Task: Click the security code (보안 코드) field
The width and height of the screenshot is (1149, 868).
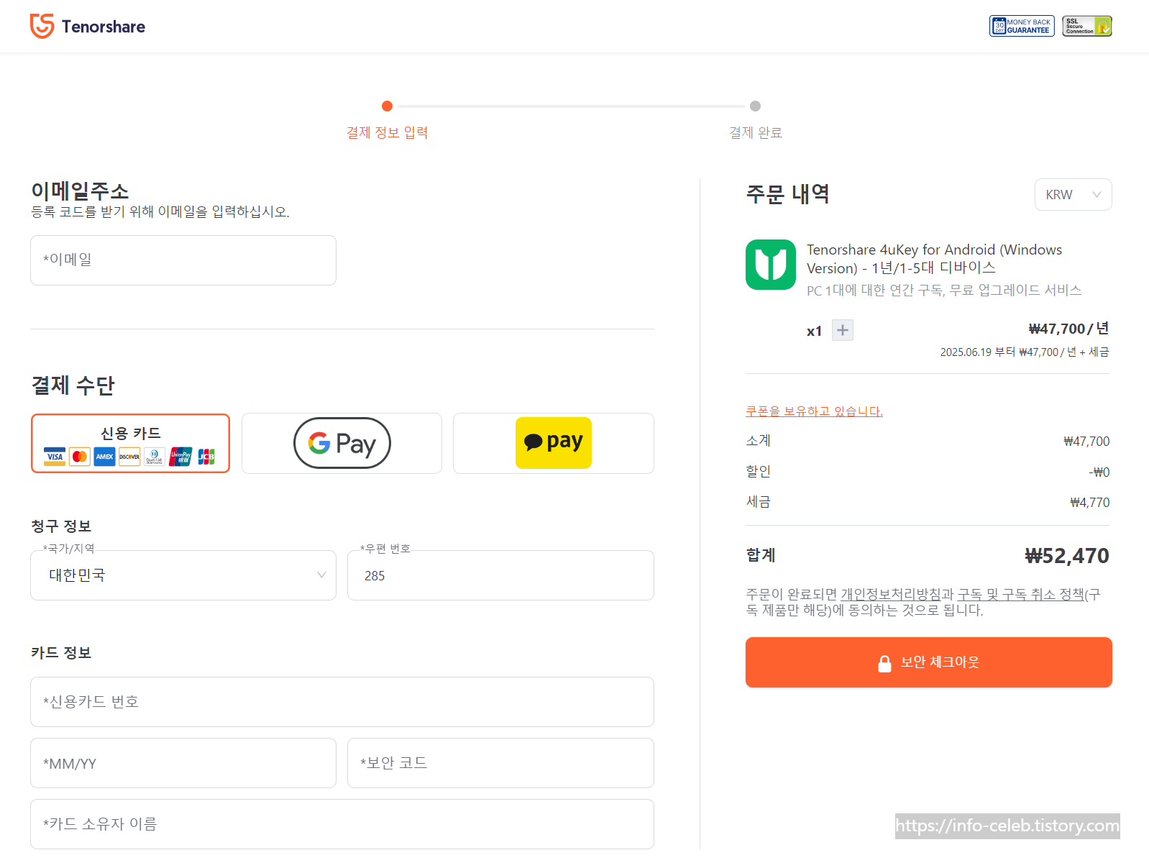Action: [500, 763]
